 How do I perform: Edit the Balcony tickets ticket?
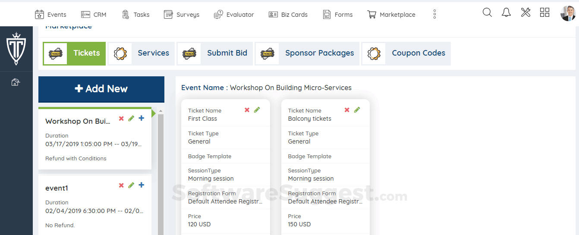pos(357,110)
